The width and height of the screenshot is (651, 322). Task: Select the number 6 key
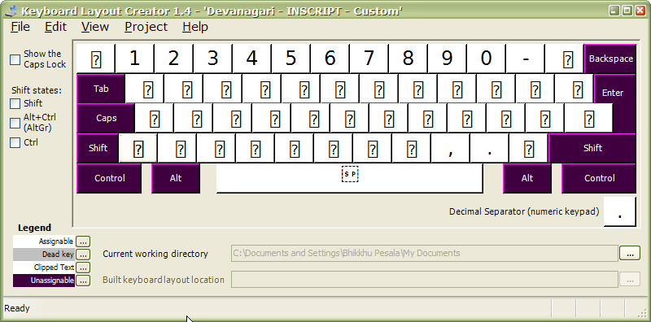click(x=330, y=59)
